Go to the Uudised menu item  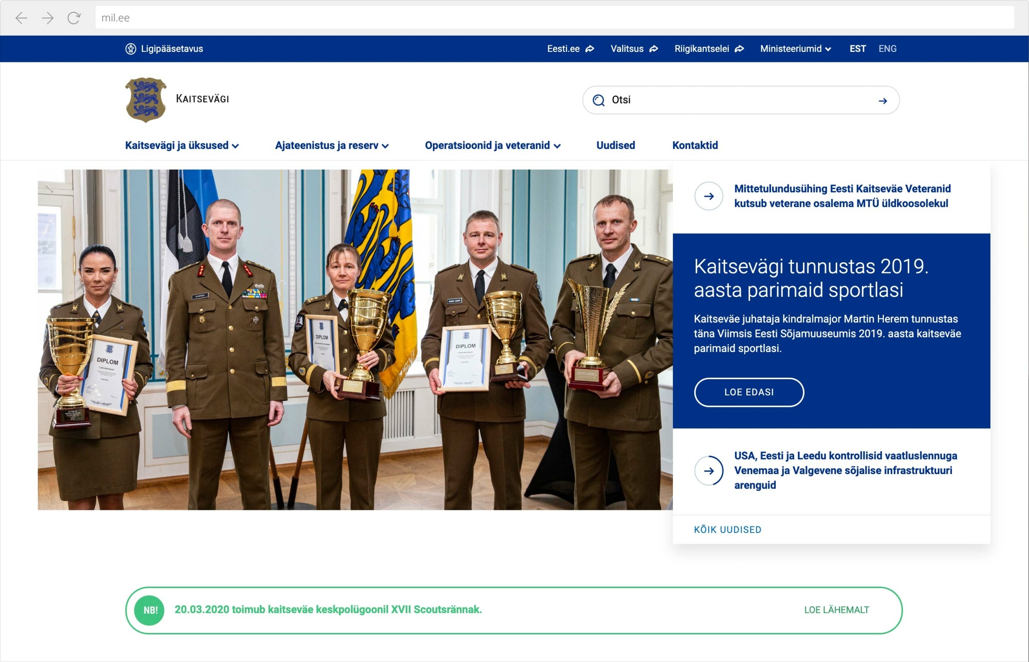click(x=615, y=145)
